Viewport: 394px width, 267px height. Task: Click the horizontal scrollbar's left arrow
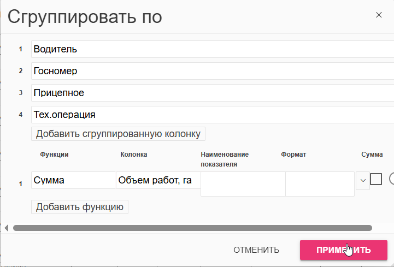tap(7, 228)
